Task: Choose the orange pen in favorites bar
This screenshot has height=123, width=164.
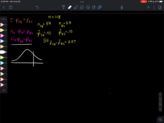Action: [3, 46]
